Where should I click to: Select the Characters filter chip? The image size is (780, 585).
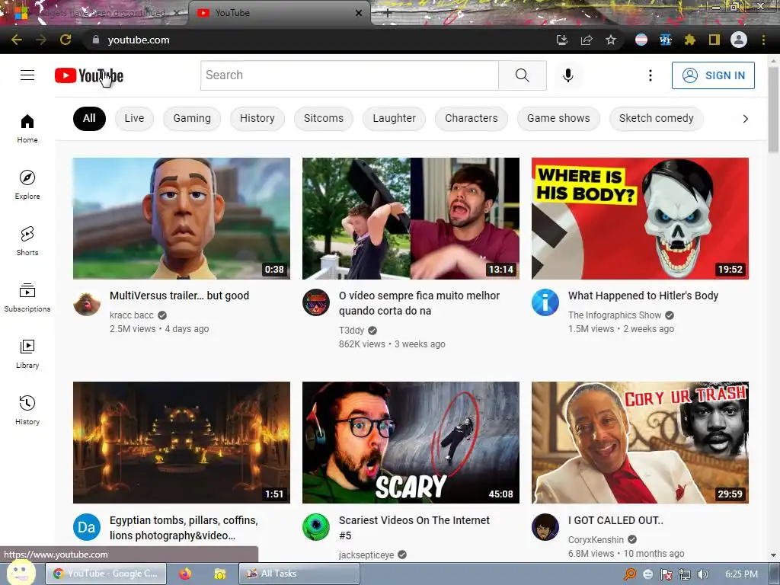pos(472,118)
